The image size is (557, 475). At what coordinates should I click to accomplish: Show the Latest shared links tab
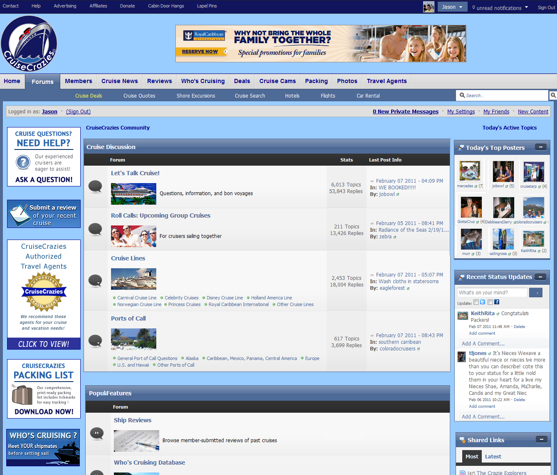point(493,456)
